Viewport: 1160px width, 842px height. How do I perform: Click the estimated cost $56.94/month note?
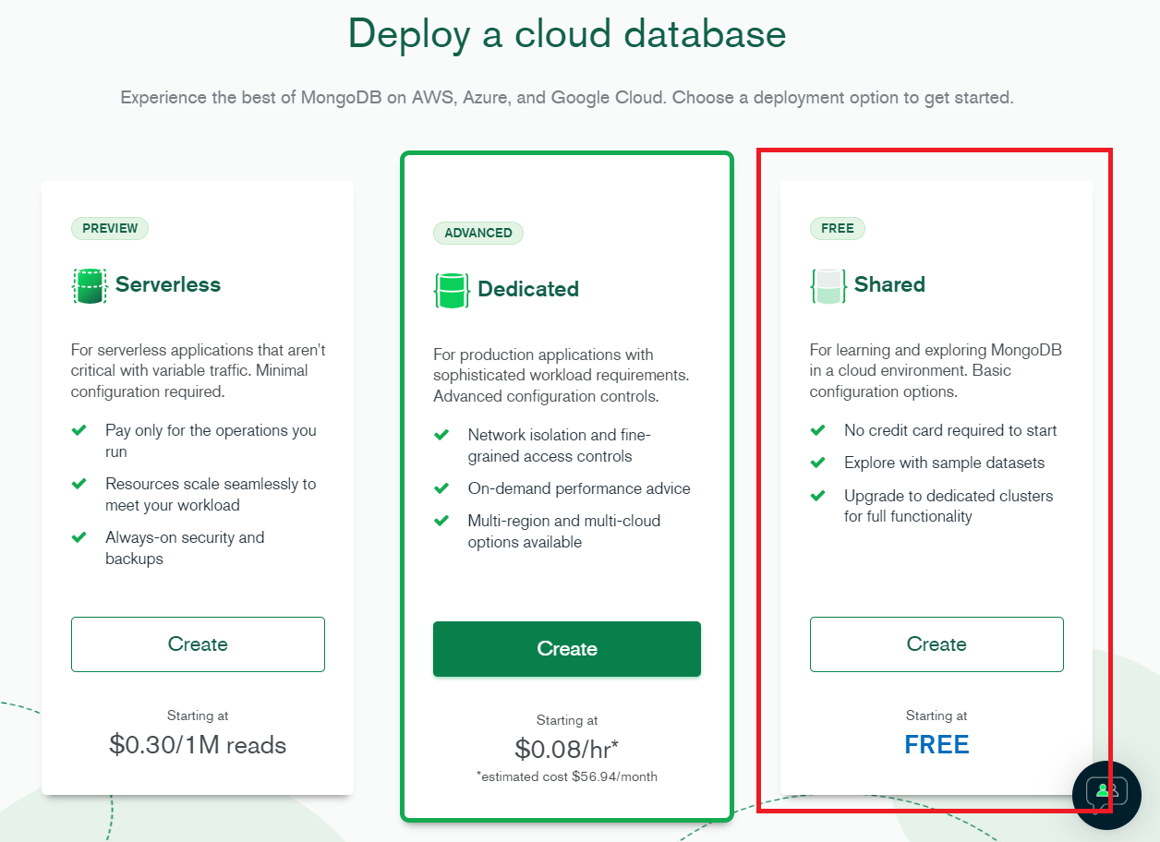[567, 776]
